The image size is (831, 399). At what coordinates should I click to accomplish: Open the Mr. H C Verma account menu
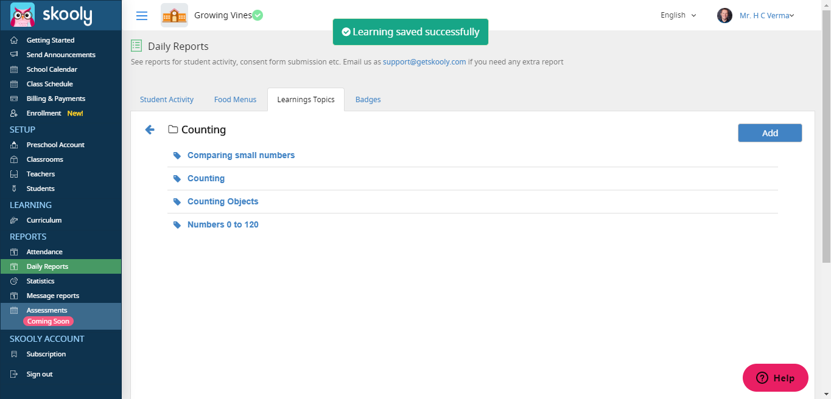coord(767,16)
